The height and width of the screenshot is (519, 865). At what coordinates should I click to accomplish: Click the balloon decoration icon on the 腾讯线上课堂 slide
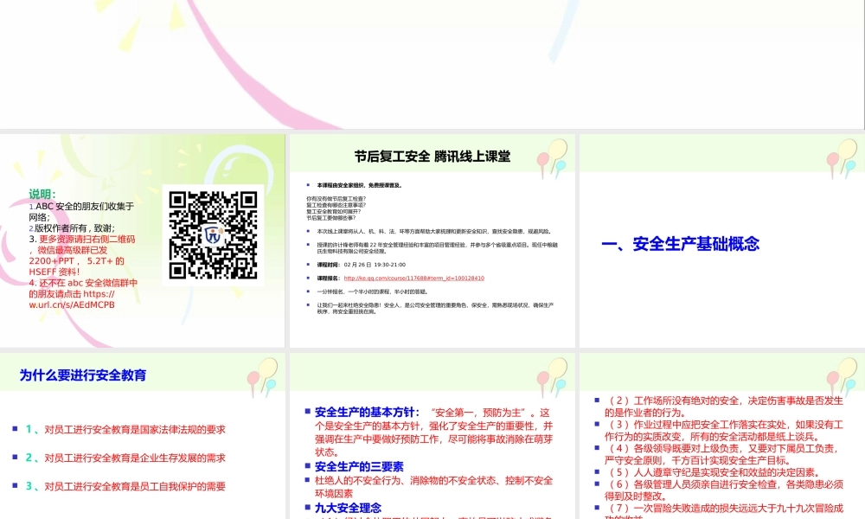552,158
